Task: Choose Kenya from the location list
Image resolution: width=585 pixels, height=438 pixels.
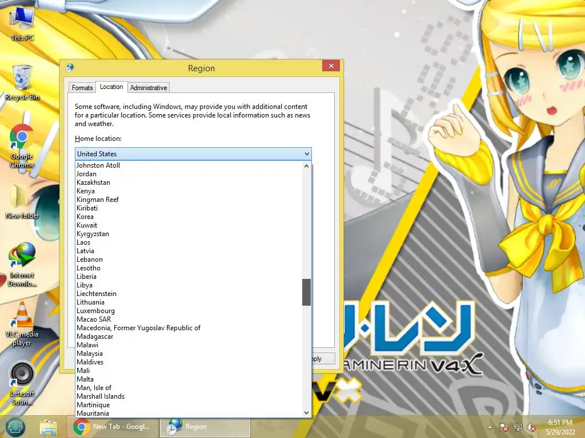Action: (x=189, y=191)
